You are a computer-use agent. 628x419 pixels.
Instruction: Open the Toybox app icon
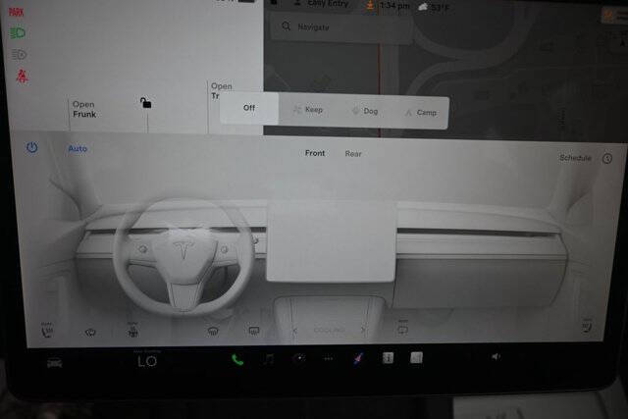(358, 358)
